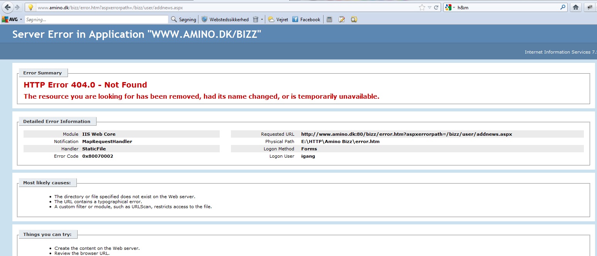This screenshot has height=256, width=597.
Task: Select the MapRequestHandler notification value
Action: pyautogui.click(x=107, y=141)
